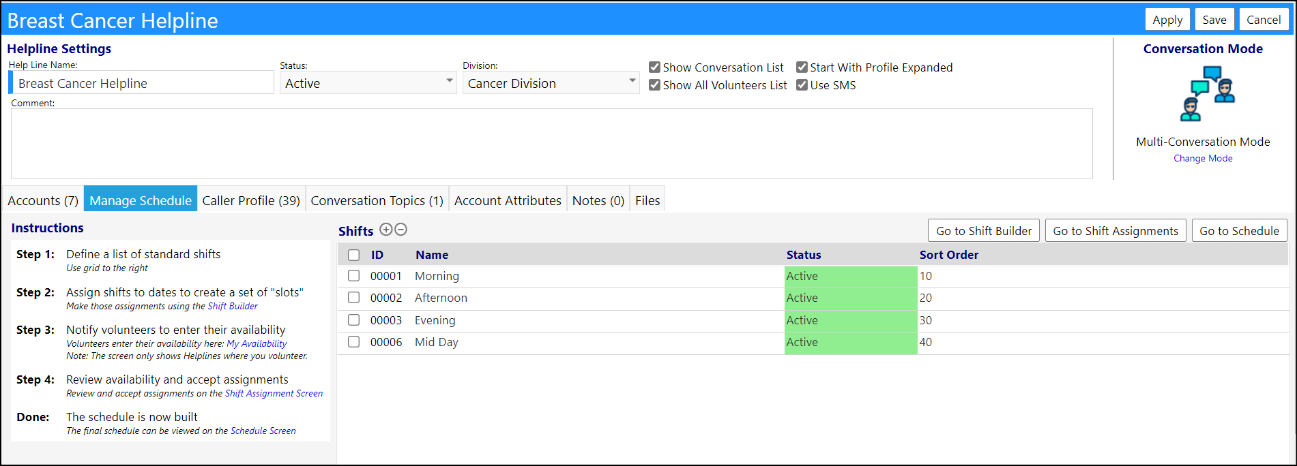The height and width of the screenshot is (466, 1297).
Task: Select all shifts via header checkbox
Action: tap(353, 255)
